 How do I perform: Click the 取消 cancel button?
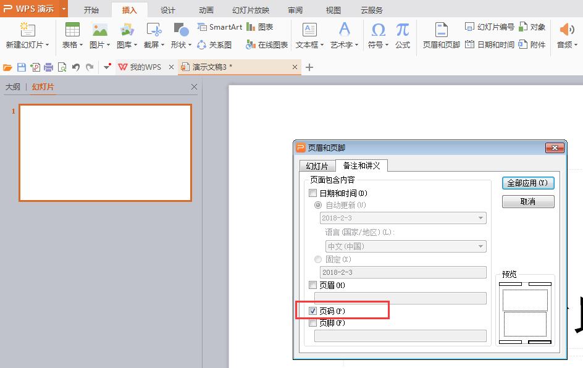(x=528, y=201)
